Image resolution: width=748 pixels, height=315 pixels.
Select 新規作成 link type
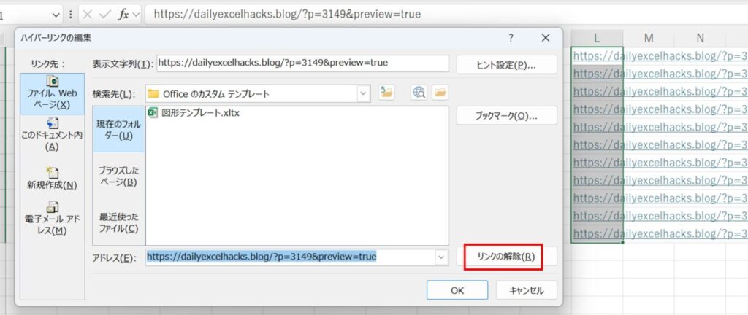[53, 178]
